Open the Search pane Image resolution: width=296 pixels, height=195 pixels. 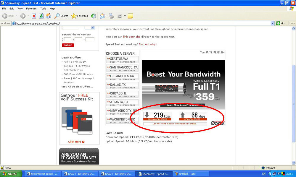tap(61, 16)
